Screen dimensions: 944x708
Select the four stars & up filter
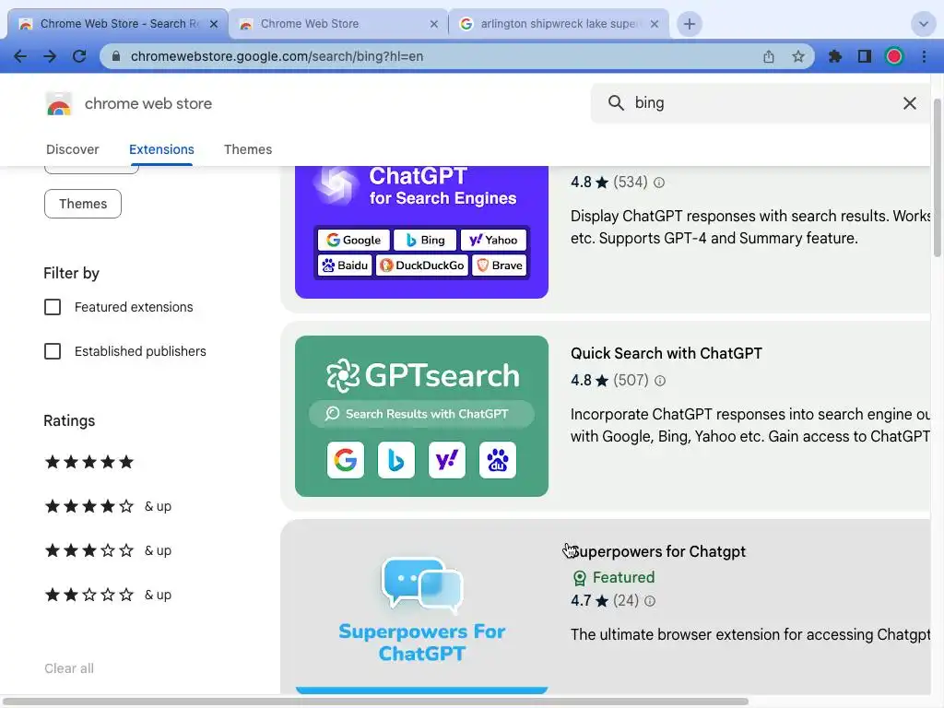[x=109, y=506]
